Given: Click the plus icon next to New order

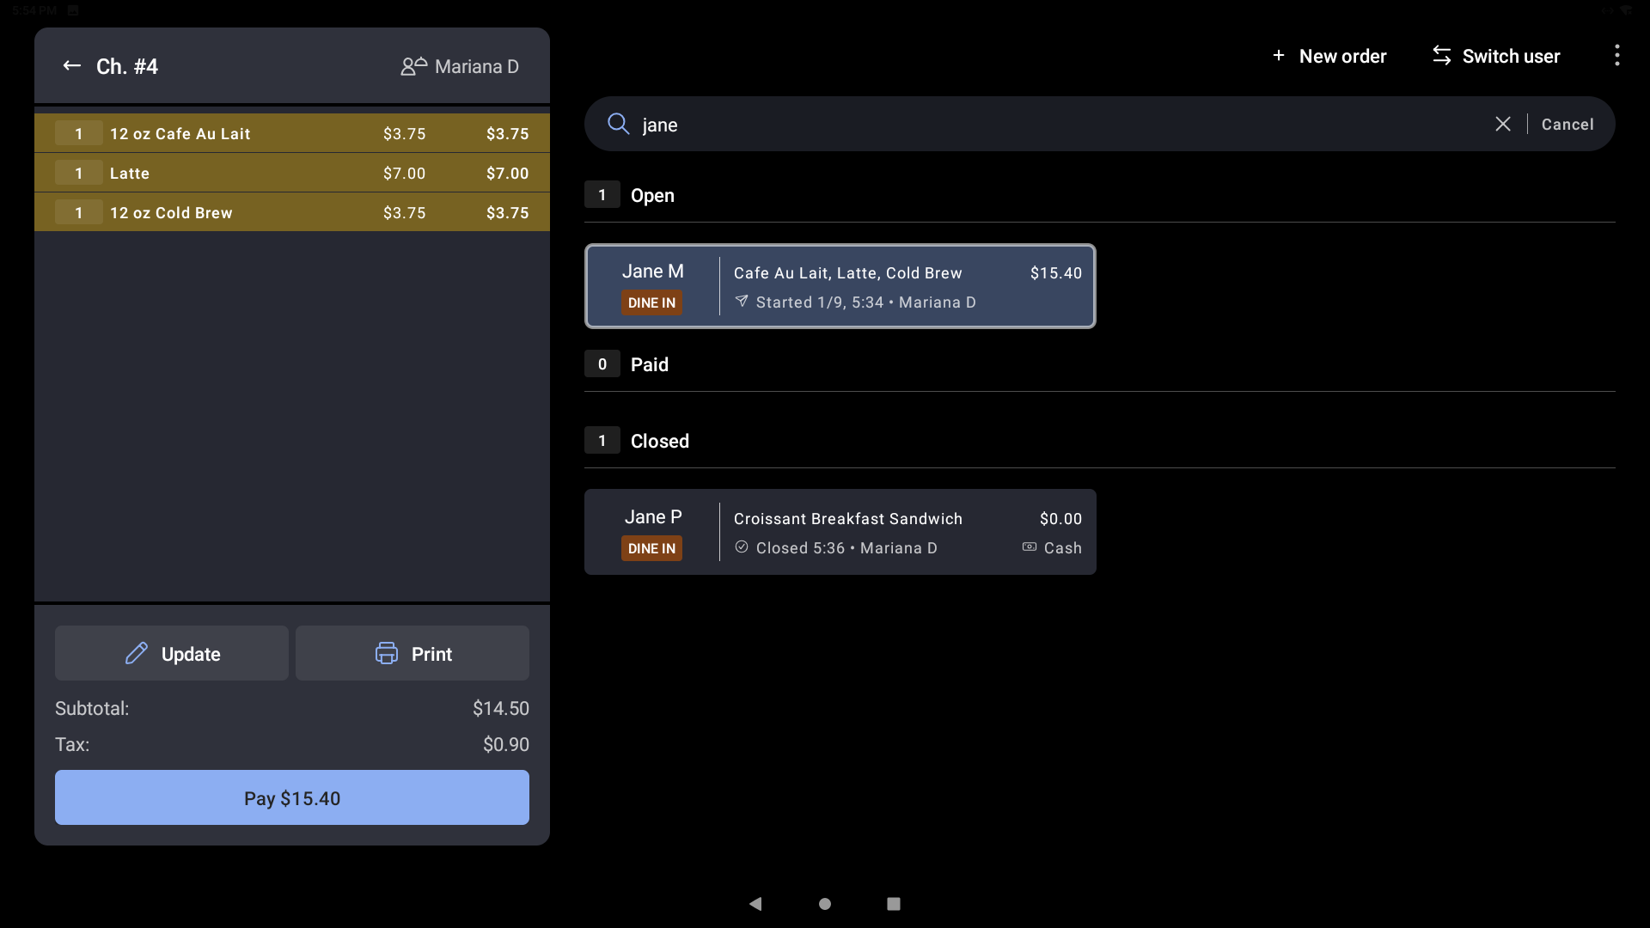Looking at the screenshot, I should [x=1278, y=55].
